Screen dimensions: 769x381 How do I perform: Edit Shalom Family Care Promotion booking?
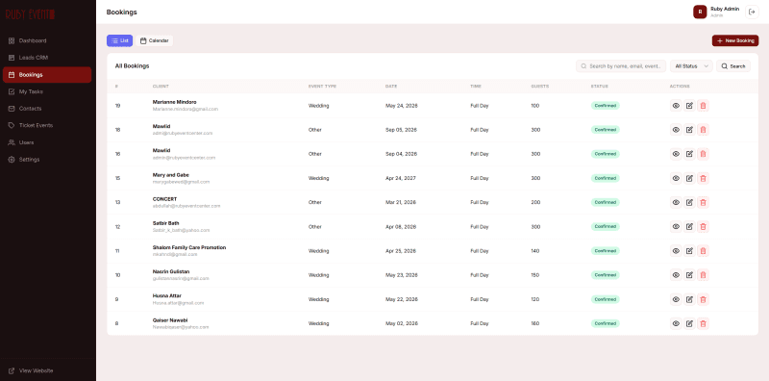click(689, 251)
